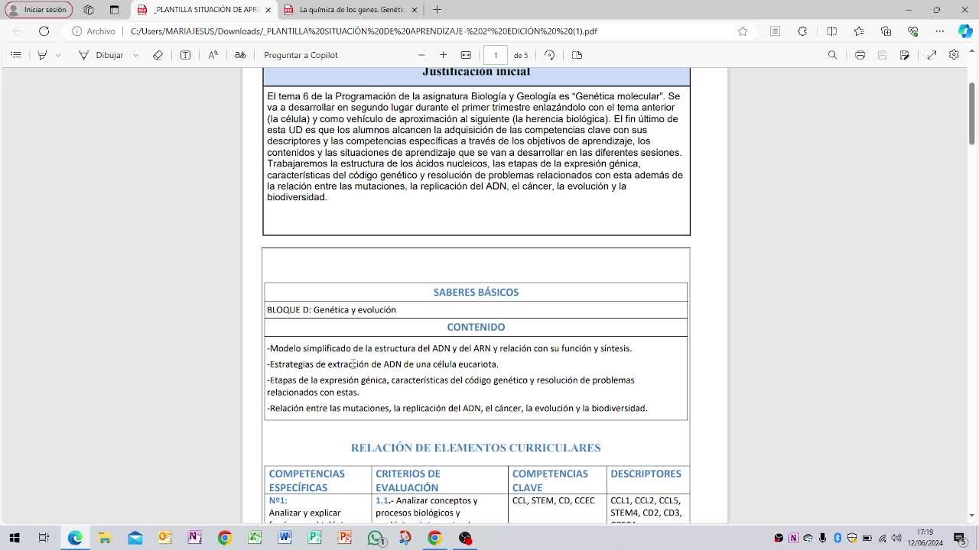Add a text box with the text tool
The height and width of the screenshot is (550, 979).
[x=185, y=55]
